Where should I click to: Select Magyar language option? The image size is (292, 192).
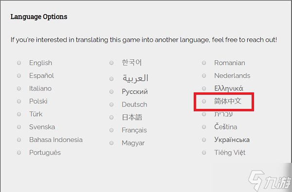point(111,143)
